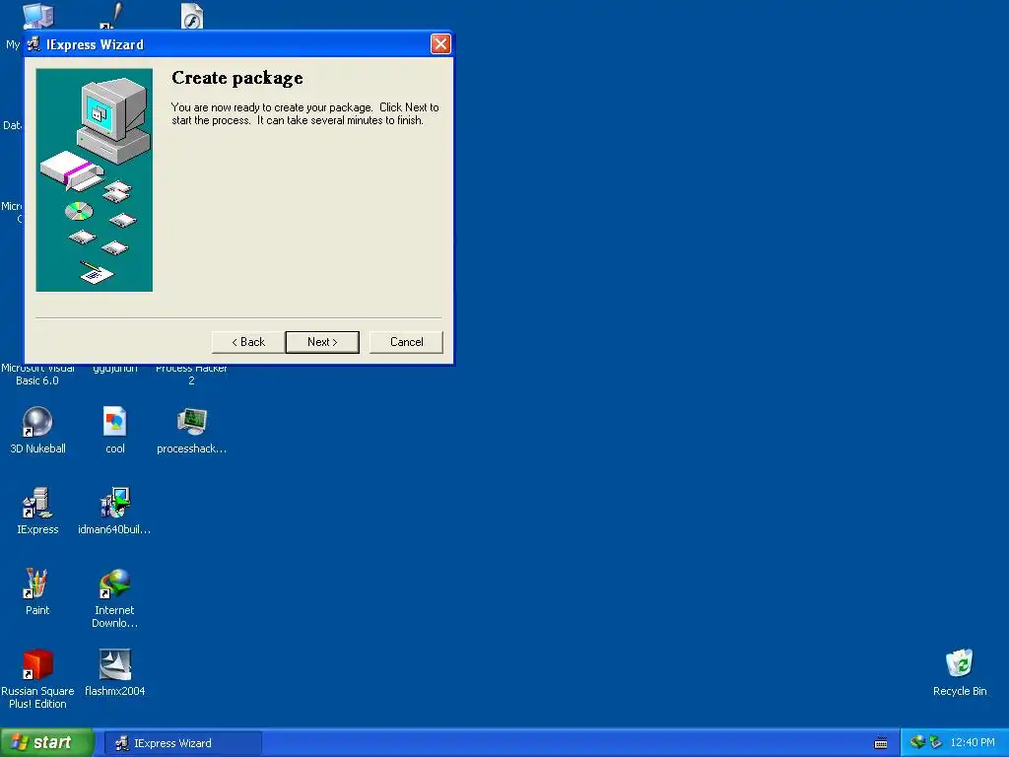Open the Start menu
This screenshot has width=1009, height=757.
coord(46,743)
